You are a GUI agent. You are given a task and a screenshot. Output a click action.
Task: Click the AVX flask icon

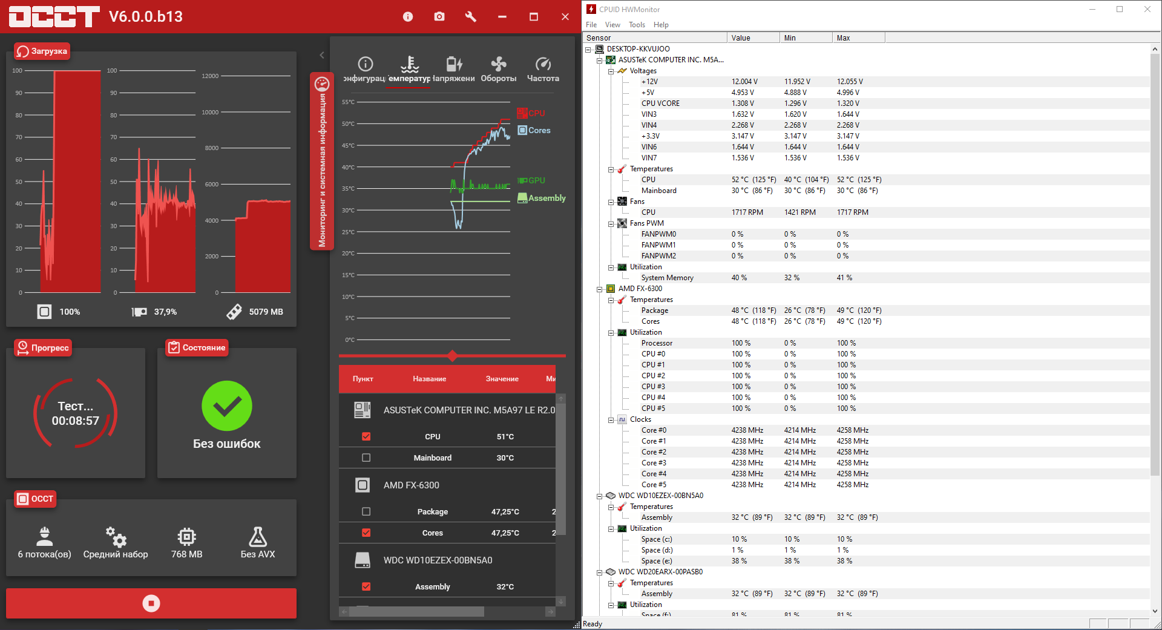[258, 536]
